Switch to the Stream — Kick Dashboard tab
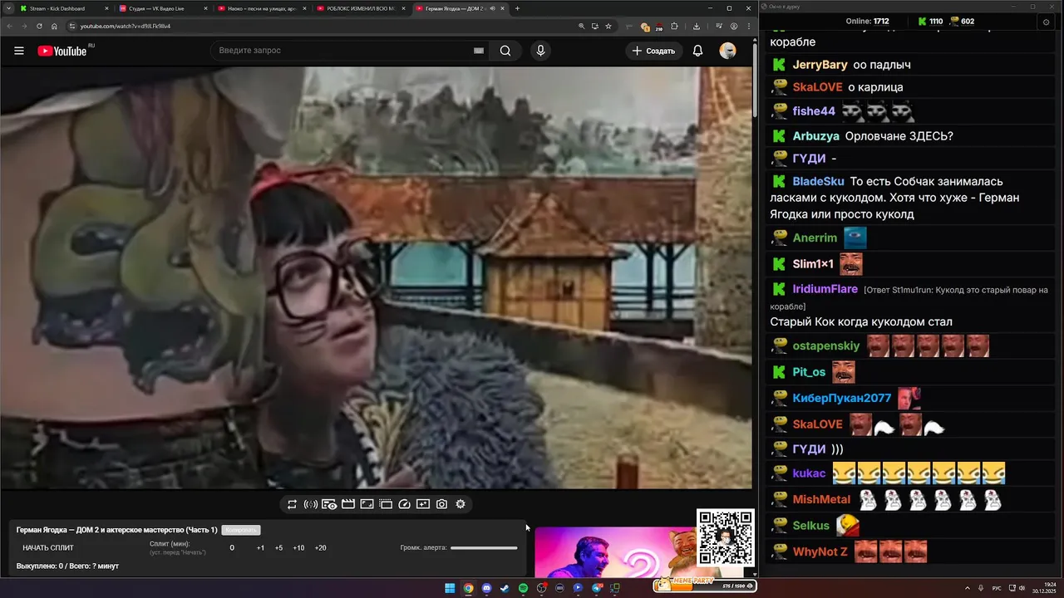 point(62,8)
